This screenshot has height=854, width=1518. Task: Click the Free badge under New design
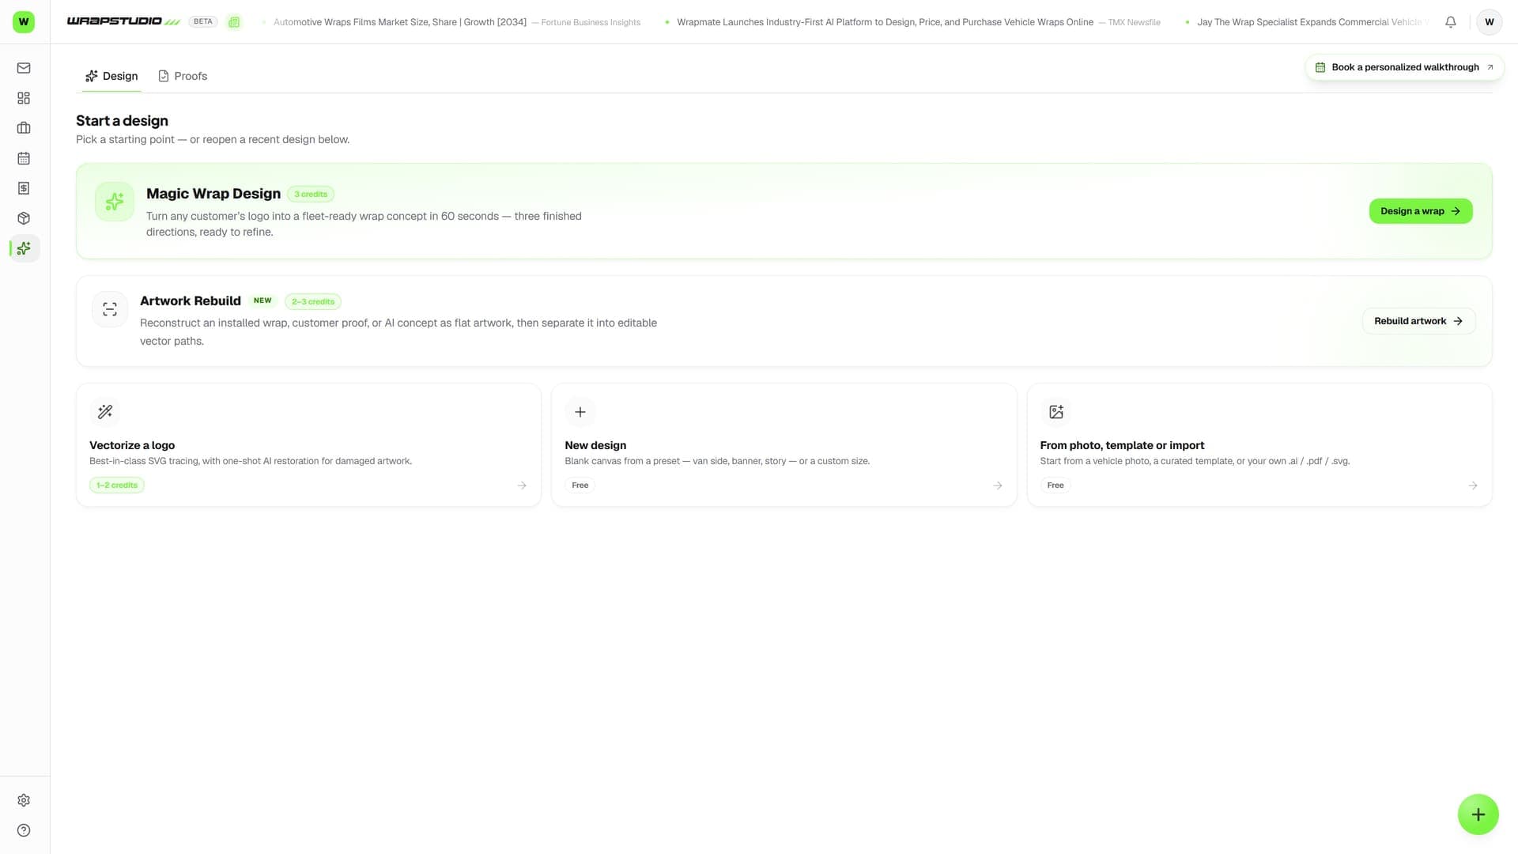point(580,486)
